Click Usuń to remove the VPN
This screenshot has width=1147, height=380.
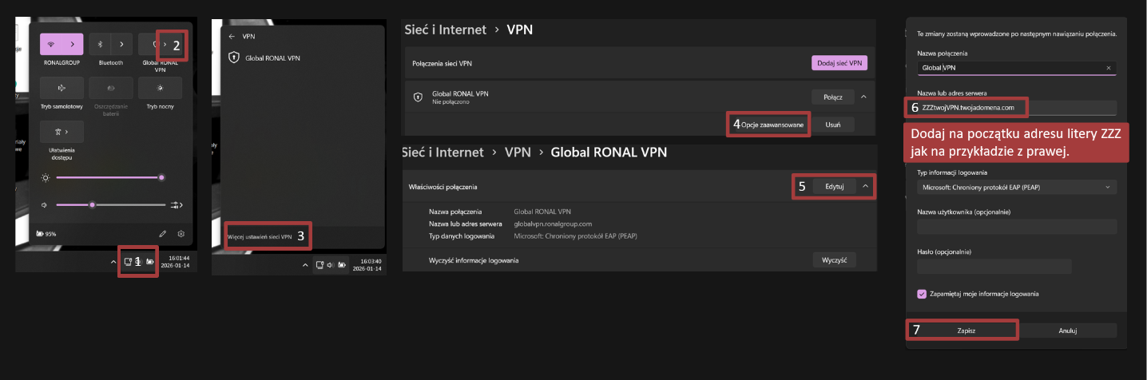coord(832,125)
